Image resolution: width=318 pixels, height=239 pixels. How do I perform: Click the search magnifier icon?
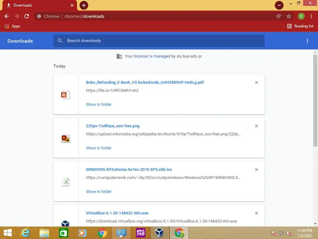[x=60, y=41]
